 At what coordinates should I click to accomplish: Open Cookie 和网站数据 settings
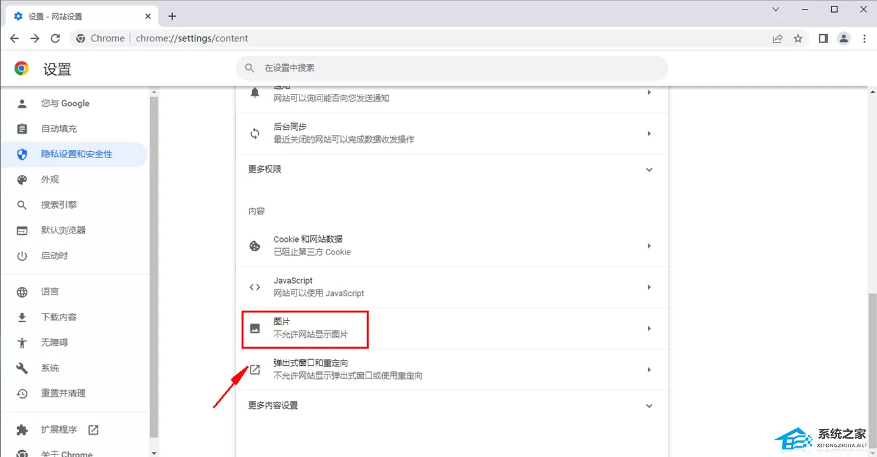tap(452, 246)
